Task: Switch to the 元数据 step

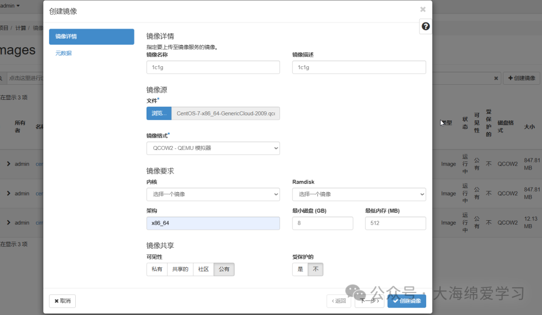Action: tap(62, 53)
